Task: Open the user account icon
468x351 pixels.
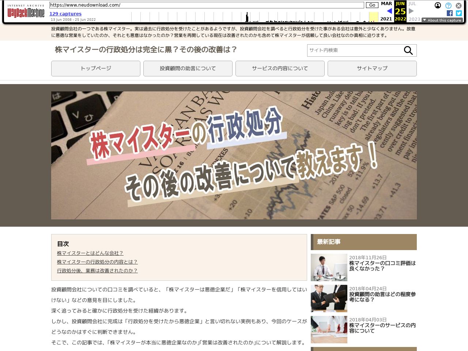Action: 438,5
